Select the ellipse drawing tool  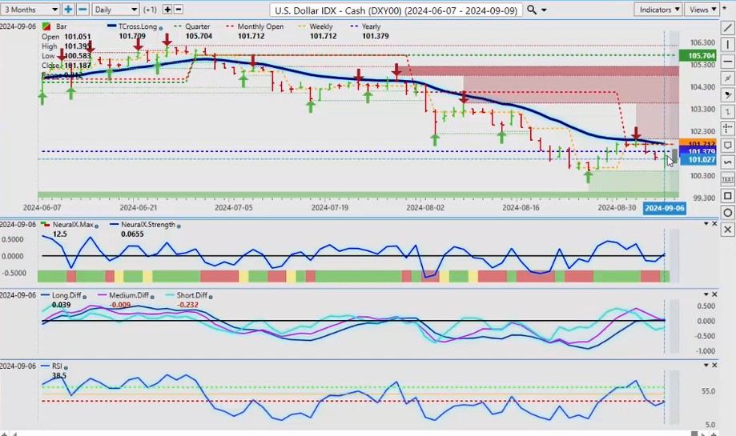coord(727,213)
